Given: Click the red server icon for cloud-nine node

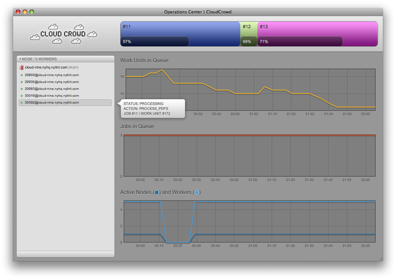Looking at the screenshot, I should [x=22, y=67].
